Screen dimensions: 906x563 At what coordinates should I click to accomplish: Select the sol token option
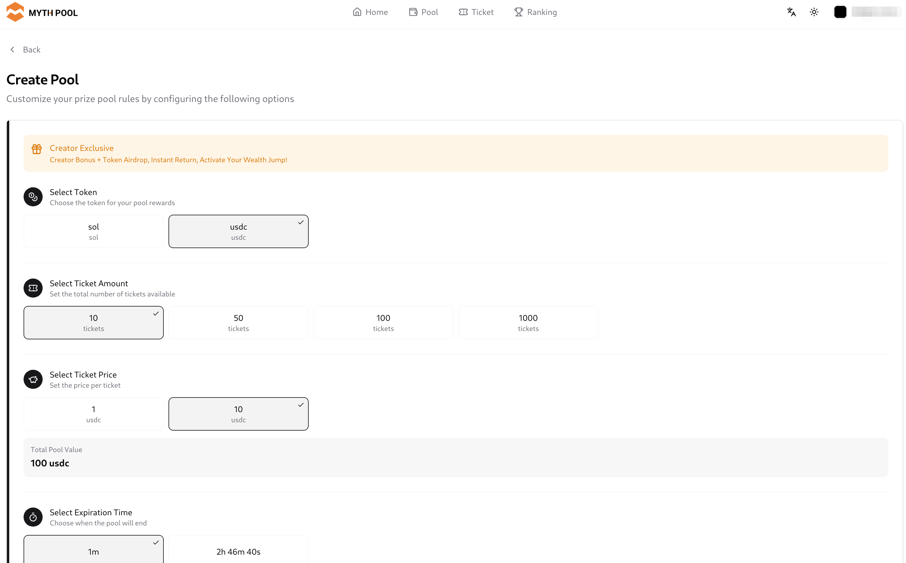coord(93,231)
